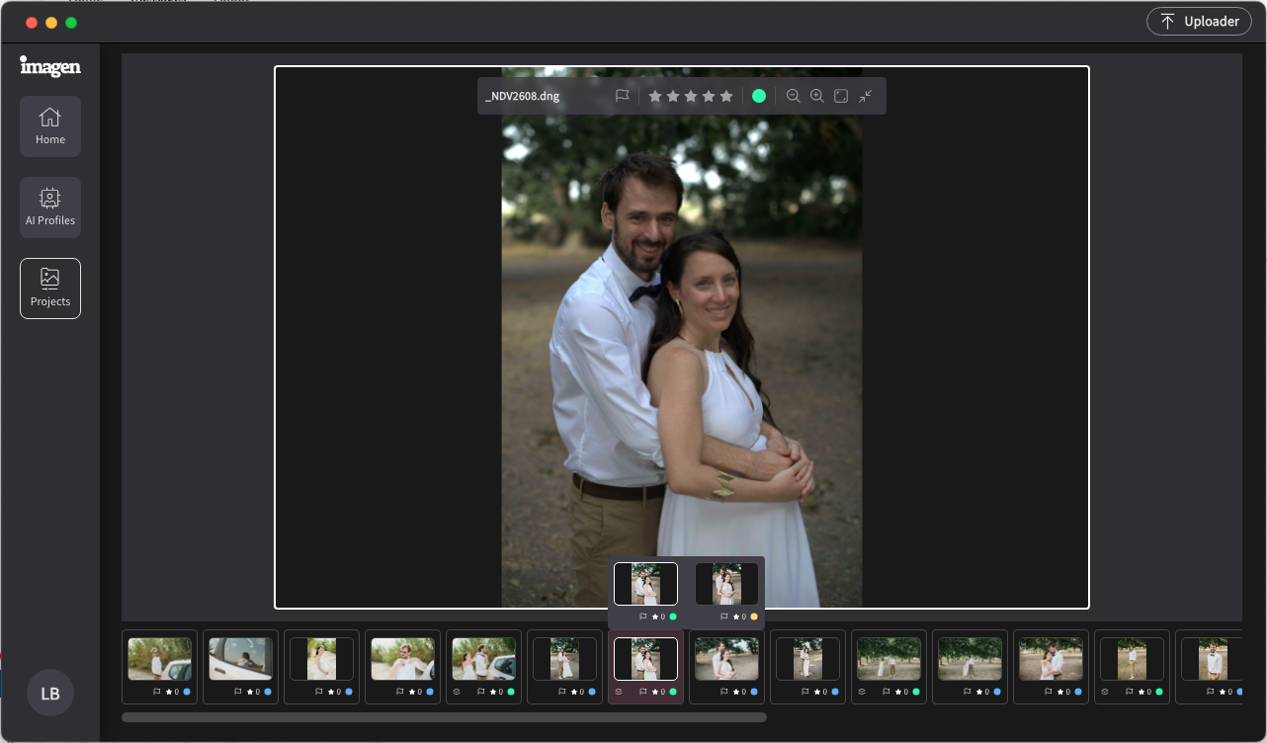The image size is (1267, 743).
Task: Zoom out of the preview image
Action: click(x=794, y=96)
